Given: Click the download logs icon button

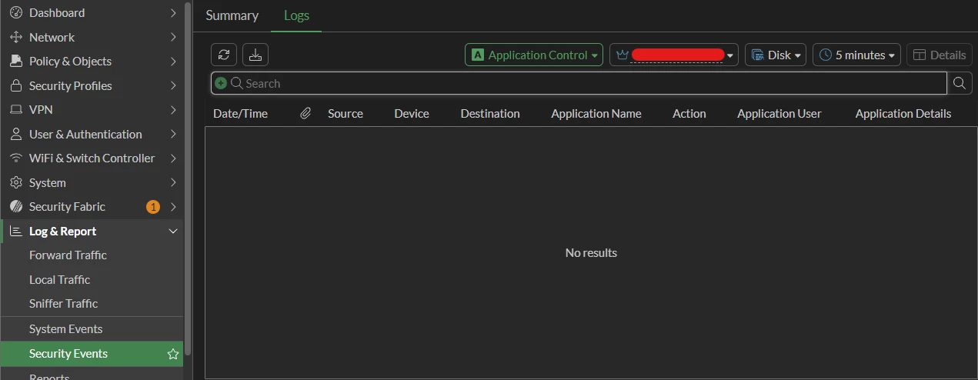Looking at the screenshot, I should tap(255, 55).
